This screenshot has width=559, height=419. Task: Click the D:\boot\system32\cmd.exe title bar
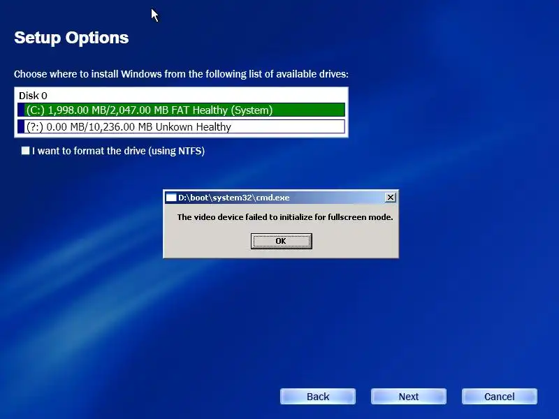[281, 198]
